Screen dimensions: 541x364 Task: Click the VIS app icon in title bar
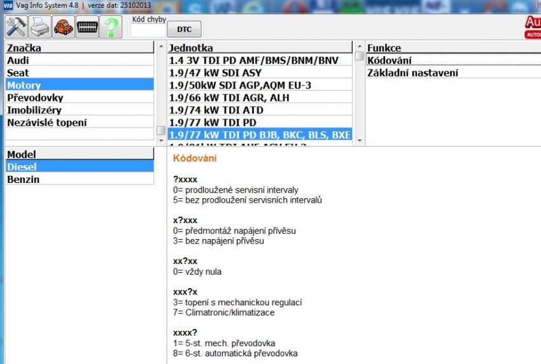coord(7,5)
